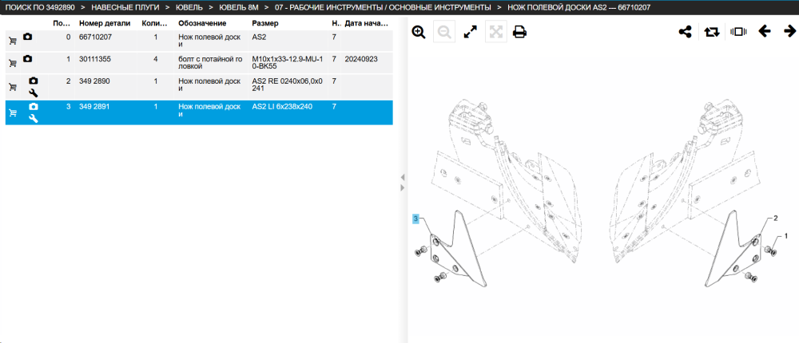Go to previous diagram with left arrow
The image size is (799, 343).
(x=765, y=32)
